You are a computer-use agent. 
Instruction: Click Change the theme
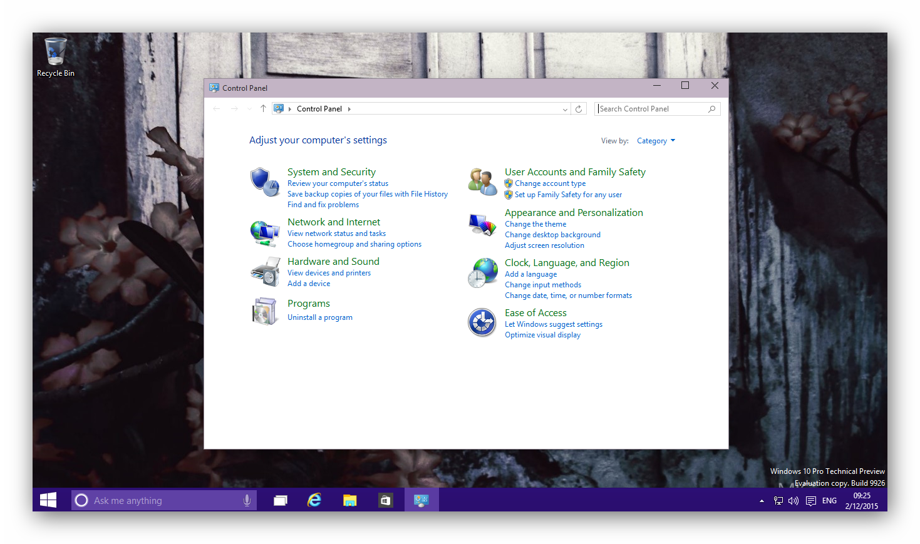[535, 224]
